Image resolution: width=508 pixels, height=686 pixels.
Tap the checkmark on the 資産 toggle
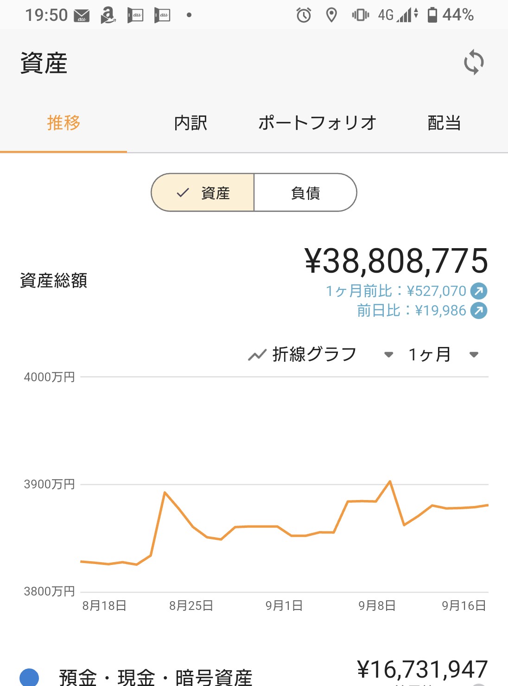183,192
